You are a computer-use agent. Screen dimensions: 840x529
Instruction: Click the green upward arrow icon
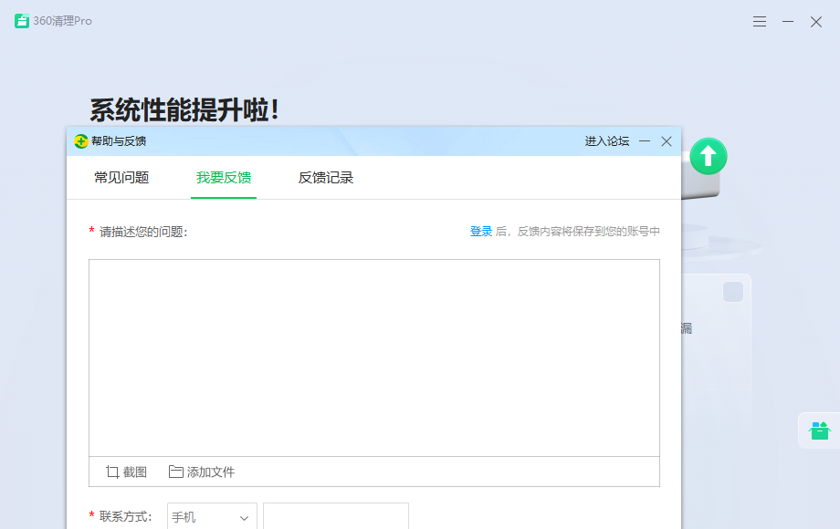coord(709,157)
